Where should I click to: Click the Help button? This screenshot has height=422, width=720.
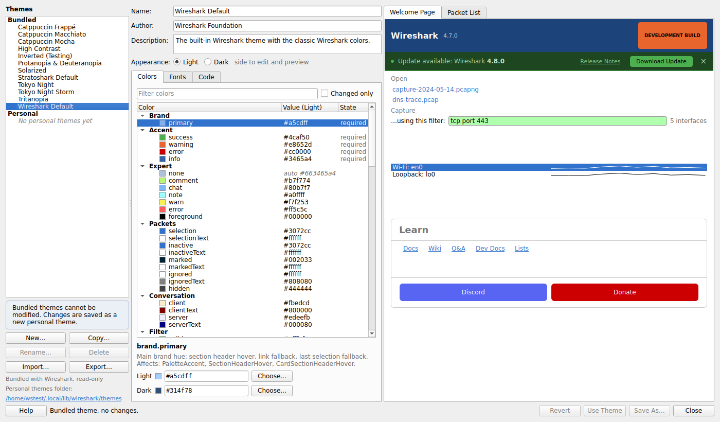[26, 410]
